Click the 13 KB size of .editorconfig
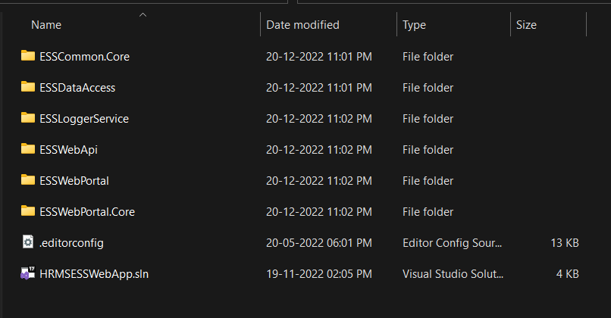Image resolution: width=611 pixels, height=318 pixels. coord(565,243)
